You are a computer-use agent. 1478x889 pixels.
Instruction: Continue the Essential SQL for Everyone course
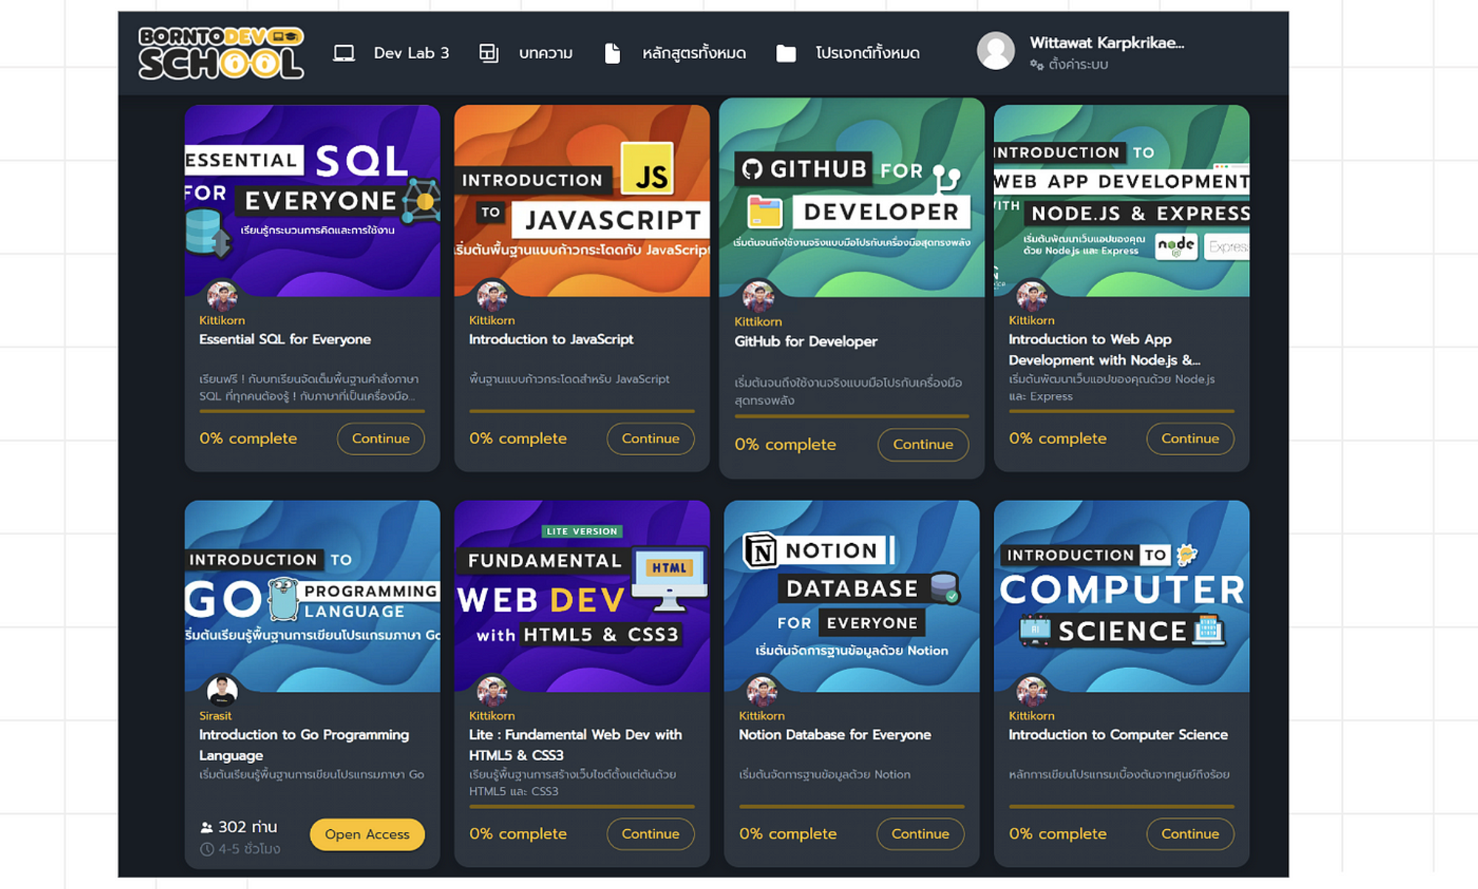click(381, 438)
